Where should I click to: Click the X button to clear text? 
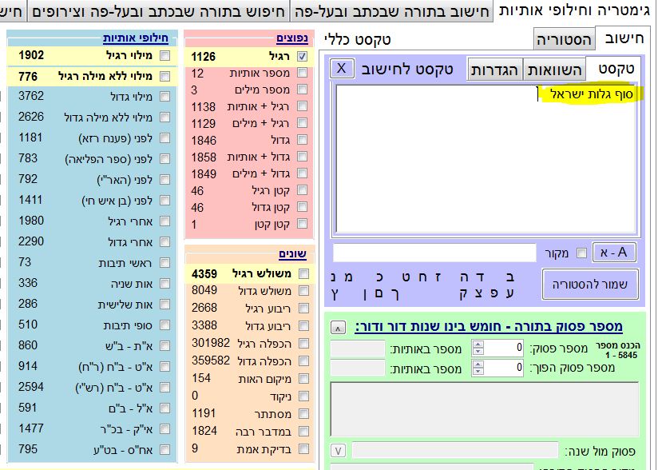341,68
